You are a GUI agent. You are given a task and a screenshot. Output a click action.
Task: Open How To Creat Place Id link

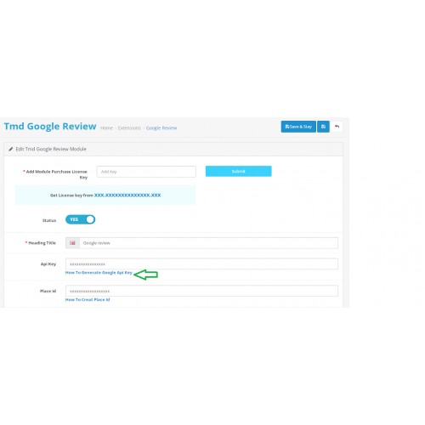pos(88,299)
